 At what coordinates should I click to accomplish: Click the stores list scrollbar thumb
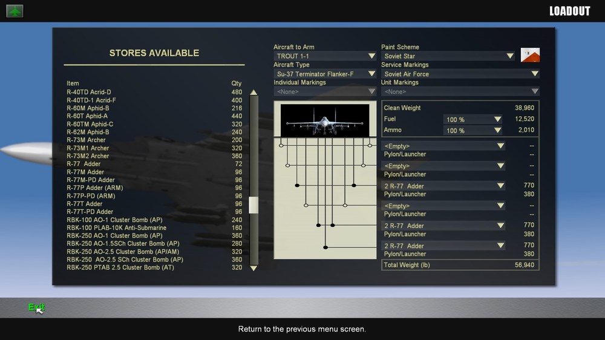(x=253, y=205)
